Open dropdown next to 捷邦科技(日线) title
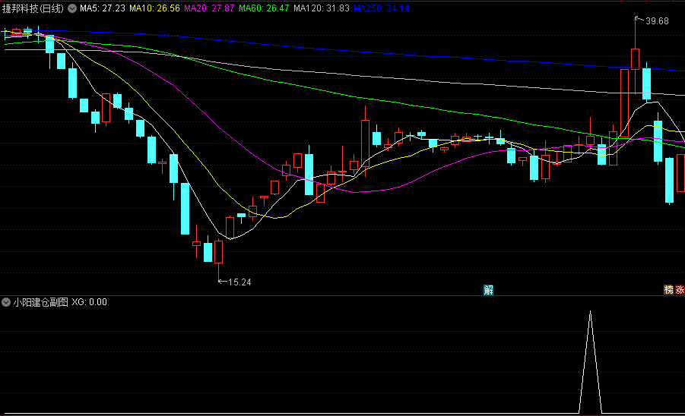Screen dimensions: 685x416 click(72, 8)
